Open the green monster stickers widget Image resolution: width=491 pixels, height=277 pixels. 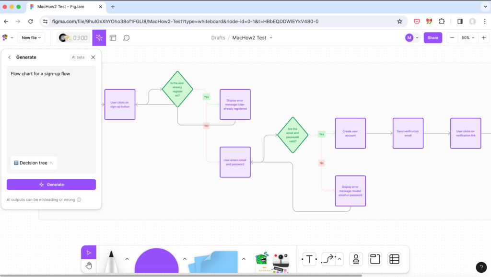(x=262, y=259)
